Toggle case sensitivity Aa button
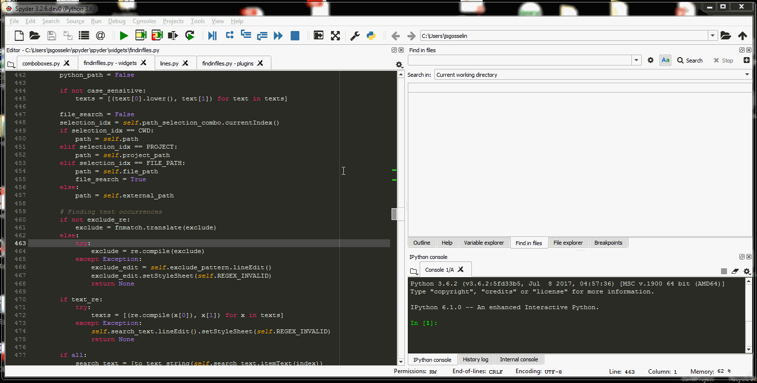 click(665, 60)
